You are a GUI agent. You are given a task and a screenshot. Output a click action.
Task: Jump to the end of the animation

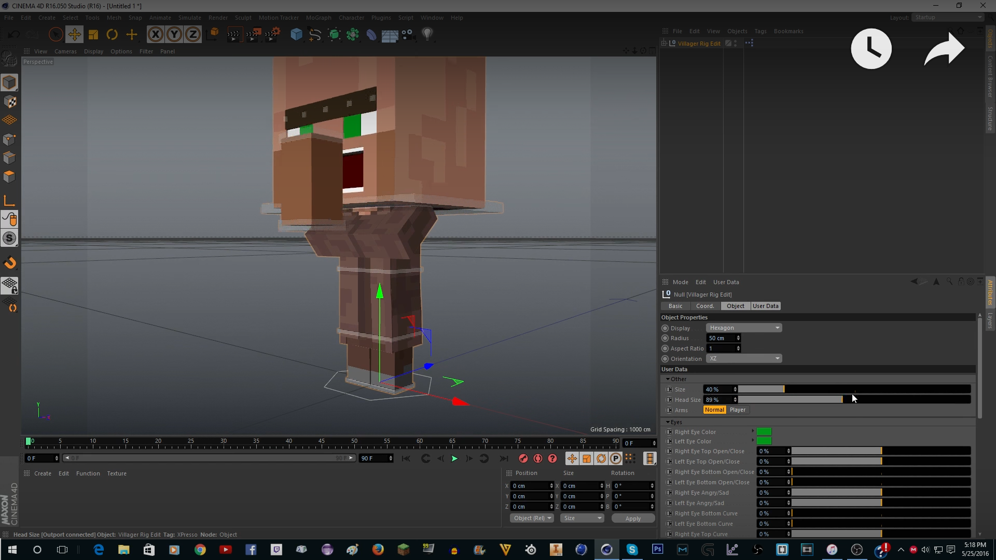pyautogui.click(x=504, y=458)
